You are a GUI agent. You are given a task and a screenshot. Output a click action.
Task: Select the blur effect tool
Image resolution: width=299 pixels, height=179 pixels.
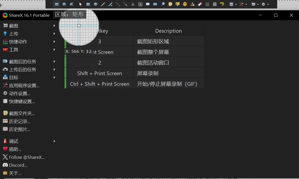207,4
